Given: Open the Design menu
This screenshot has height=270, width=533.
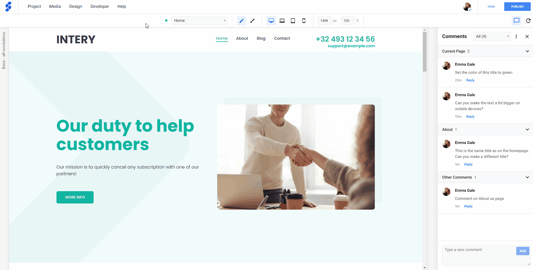Looking at the screenshot, I should [76, 6].
